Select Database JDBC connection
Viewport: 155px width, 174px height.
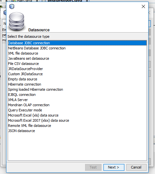(x=77, y=43)
